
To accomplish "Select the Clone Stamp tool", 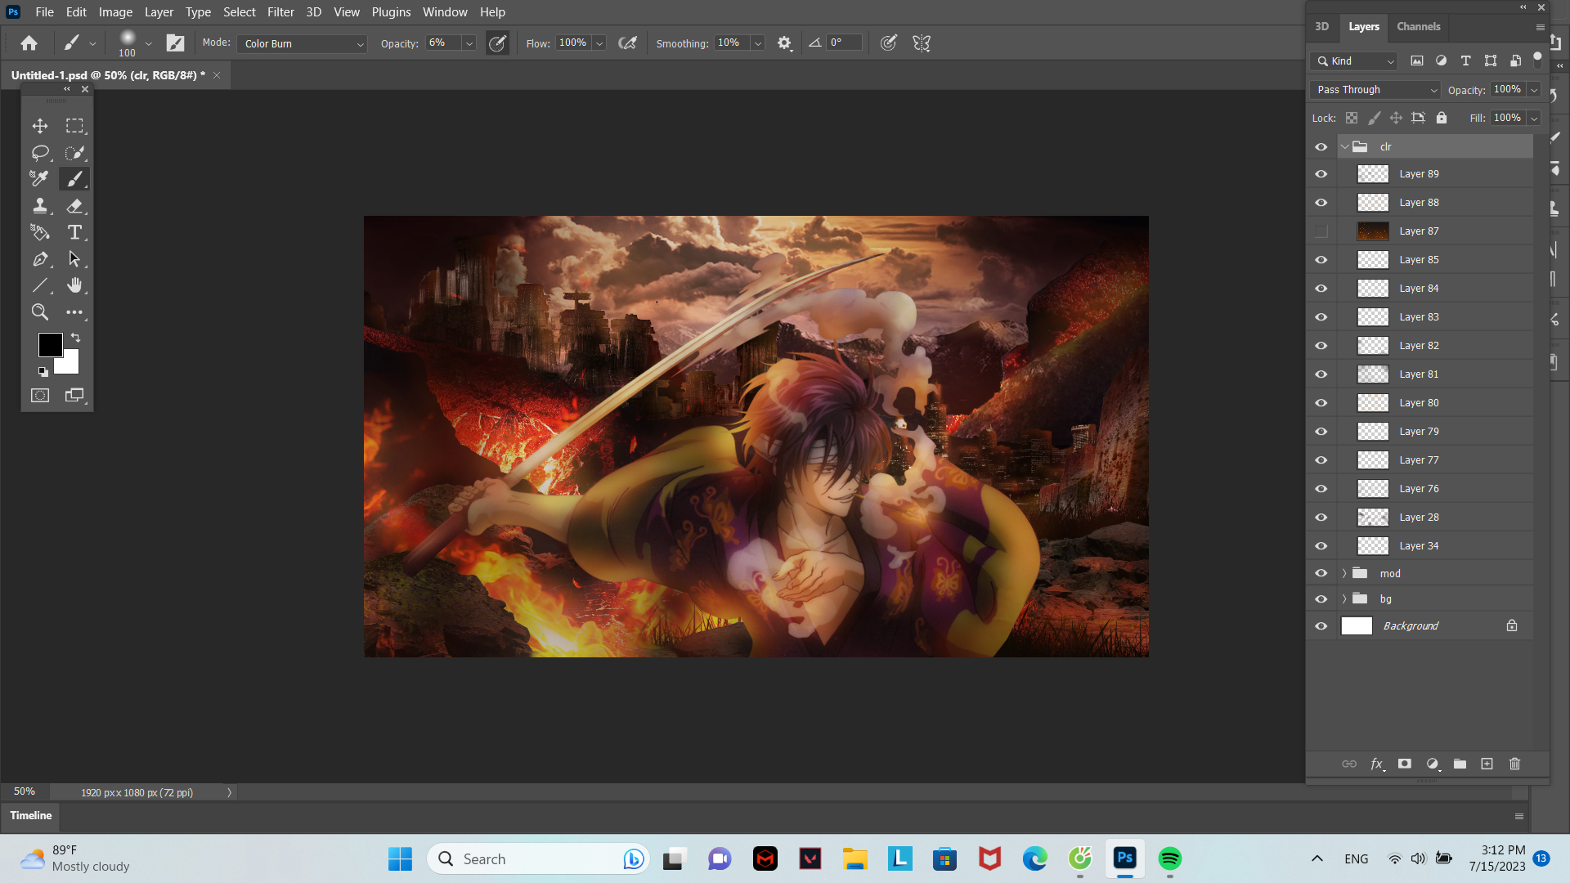I will 39,205.
